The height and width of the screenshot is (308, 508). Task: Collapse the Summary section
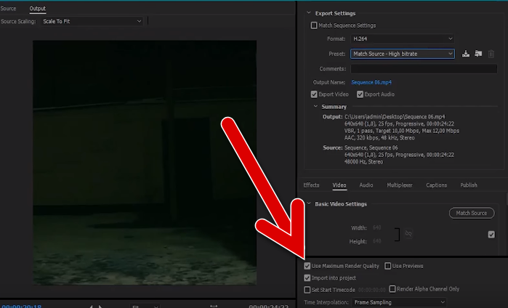coord(315,106)
